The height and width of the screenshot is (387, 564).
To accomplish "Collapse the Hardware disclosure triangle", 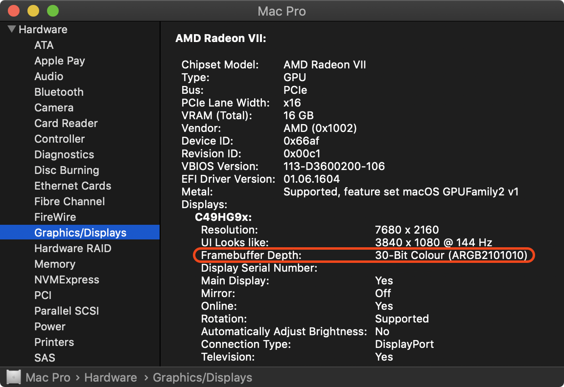I will point(12,29).
